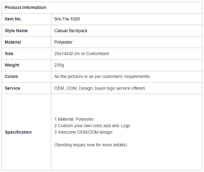Click the Sending inquiry now text
204x172 pixels.
[90, 145]
